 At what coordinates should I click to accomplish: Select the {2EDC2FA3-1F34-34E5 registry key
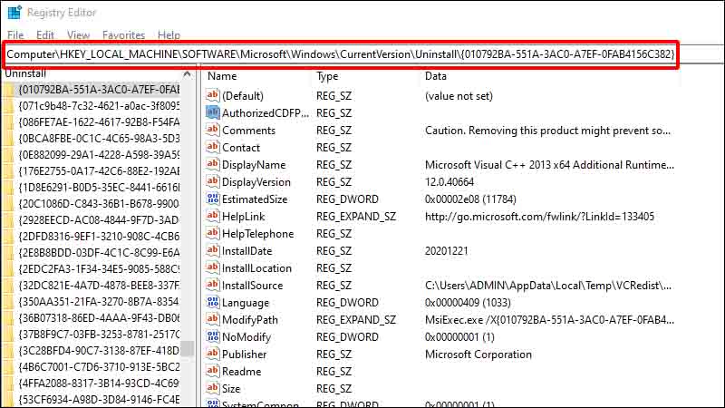pos(99,268)
